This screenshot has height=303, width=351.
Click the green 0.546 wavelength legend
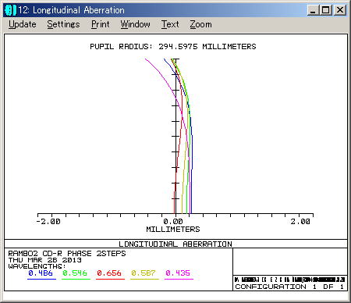(x=75, y=273)
